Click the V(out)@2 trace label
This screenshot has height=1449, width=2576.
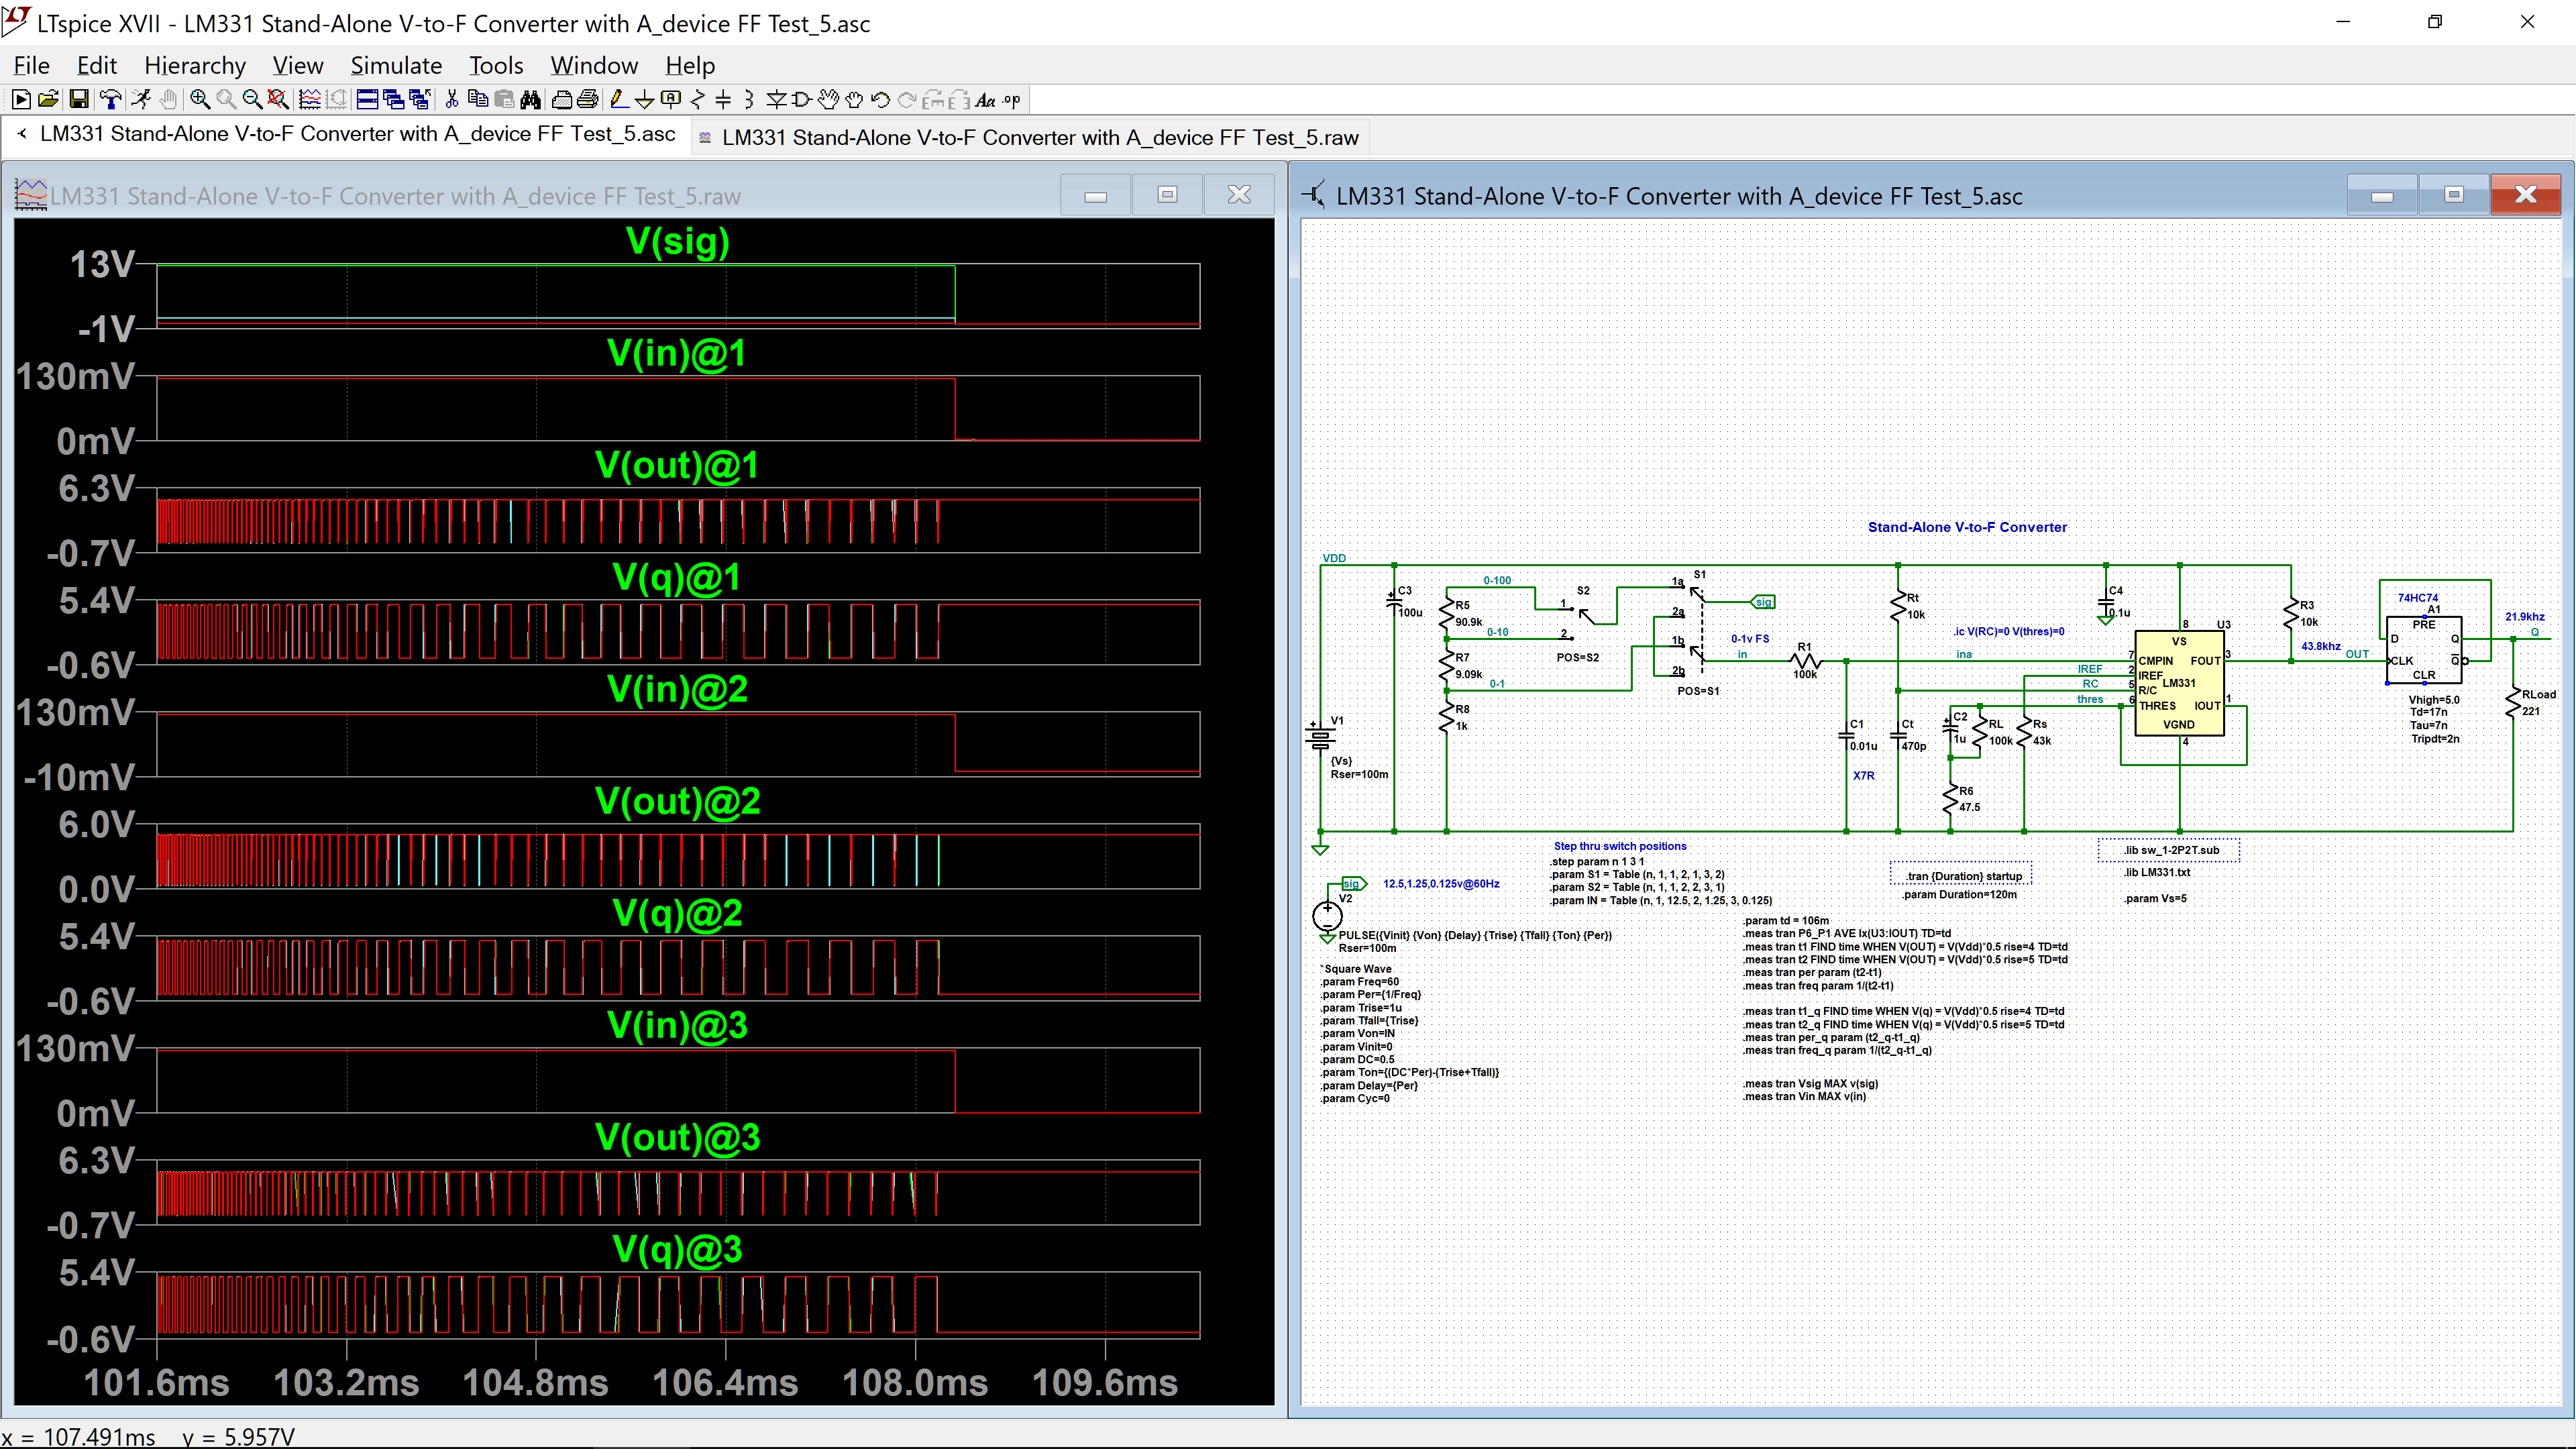pyautogui.click(x=677, y=801)
